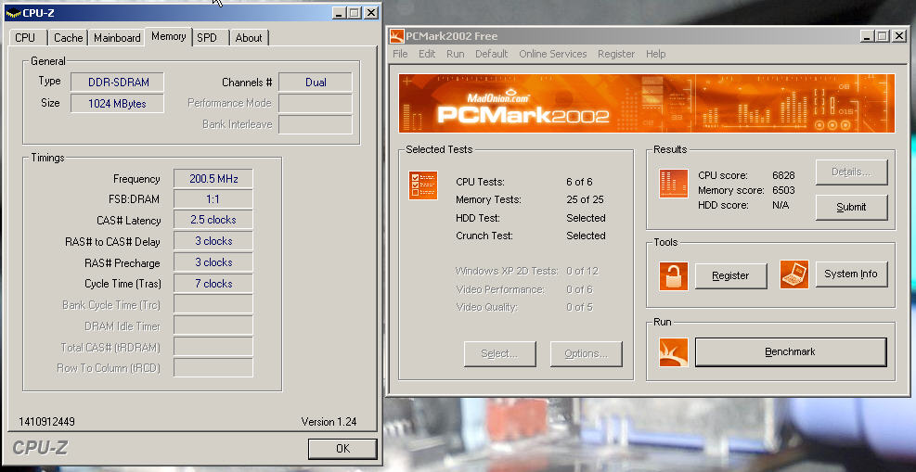Image resolution: width=916 pixels, height=472 pixels.
Task: Click OK in the CPU-Z window
Action: coord(342,448)
